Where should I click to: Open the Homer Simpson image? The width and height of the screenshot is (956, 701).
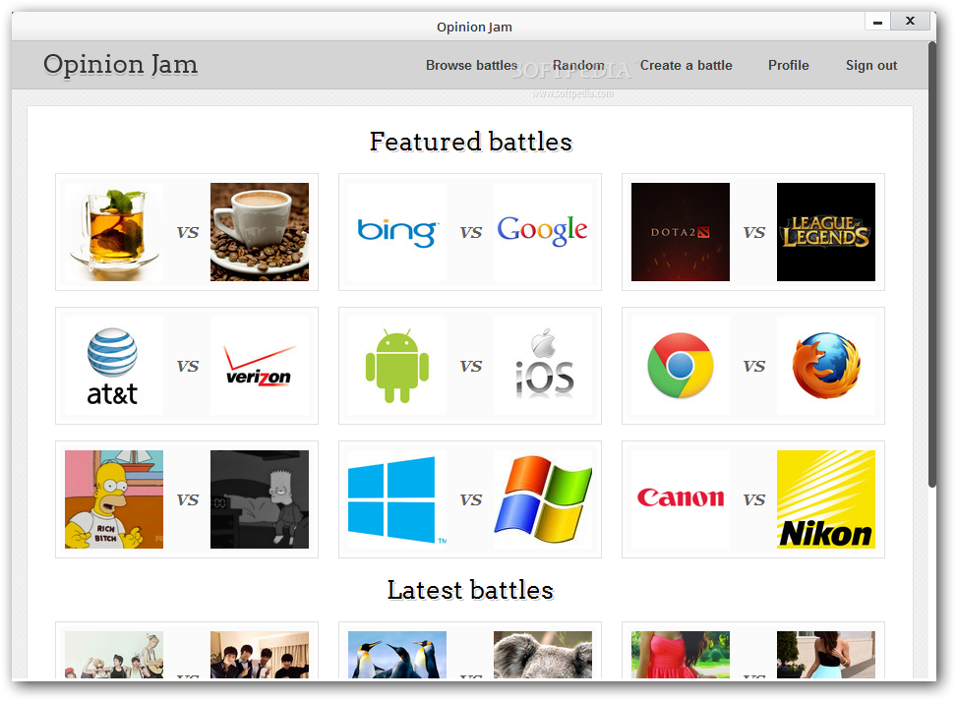pyautogui.click(x=114, y=499)
